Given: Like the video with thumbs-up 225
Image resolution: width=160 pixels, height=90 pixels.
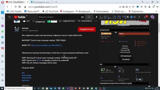Looking at the screenshot, I should 26,21.
